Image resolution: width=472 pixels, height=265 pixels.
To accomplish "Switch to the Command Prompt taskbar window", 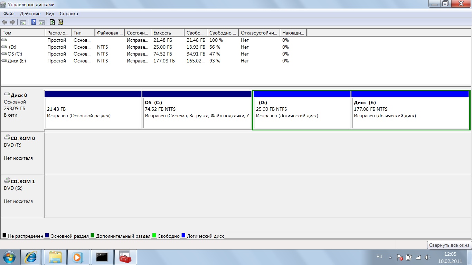I will [102, 257].
